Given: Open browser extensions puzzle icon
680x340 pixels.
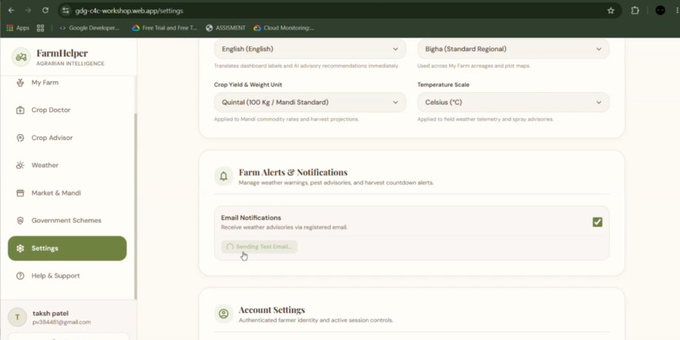Looking at the screenshot, I should (x=635, y=10).
